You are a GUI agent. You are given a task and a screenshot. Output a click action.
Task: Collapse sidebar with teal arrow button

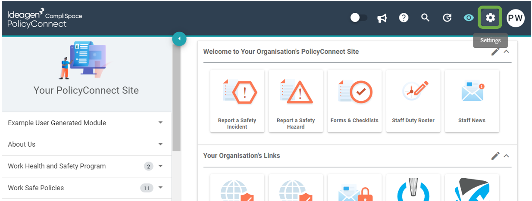(x=179, y=39)
